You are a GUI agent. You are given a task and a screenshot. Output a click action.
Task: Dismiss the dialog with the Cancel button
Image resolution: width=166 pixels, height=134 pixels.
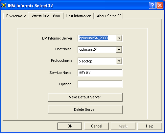point(96,126)
